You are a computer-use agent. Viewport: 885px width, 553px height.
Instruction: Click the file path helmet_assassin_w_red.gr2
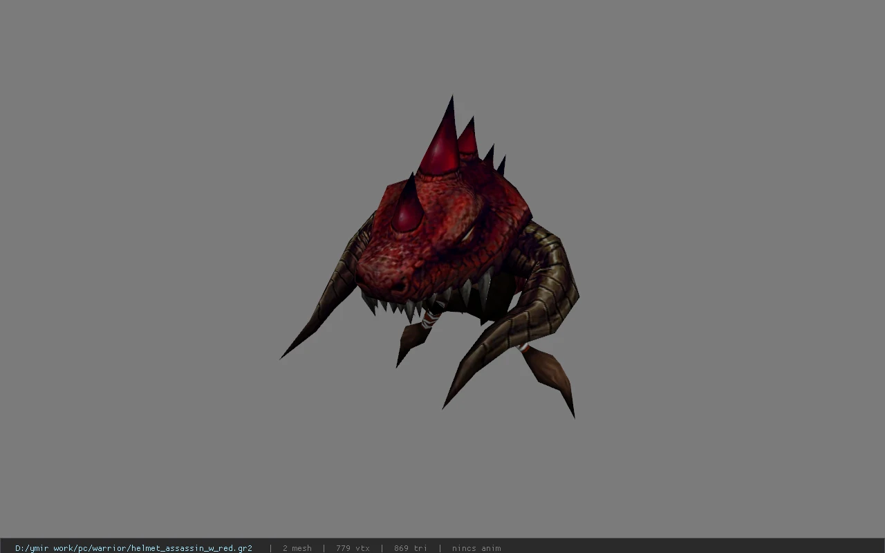133,548
